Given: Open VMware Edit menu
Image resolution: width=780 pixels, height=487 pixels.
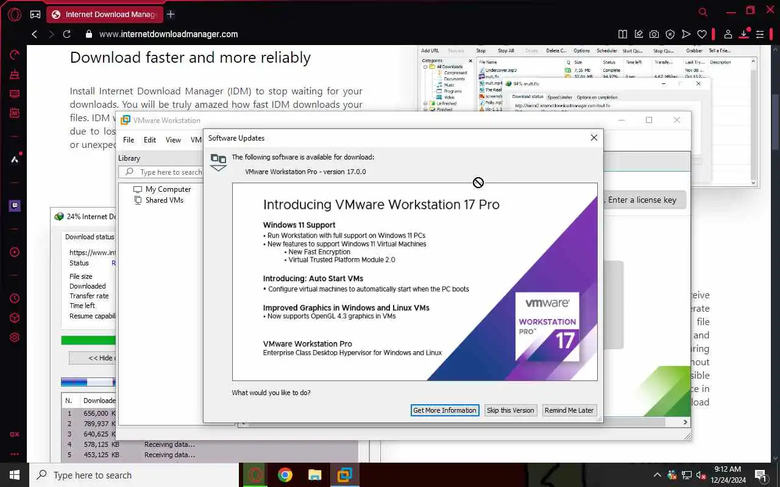Looking at the screenshot, I should coord(150,140).
